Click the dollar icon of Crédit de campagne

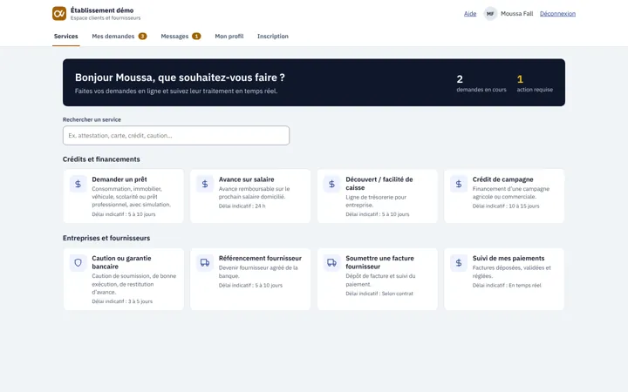point(459,184)
